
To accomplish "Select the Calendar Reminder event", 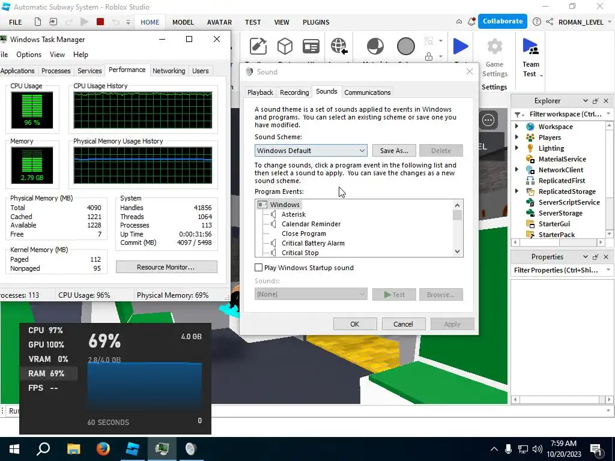I will [x=311, y=224].
